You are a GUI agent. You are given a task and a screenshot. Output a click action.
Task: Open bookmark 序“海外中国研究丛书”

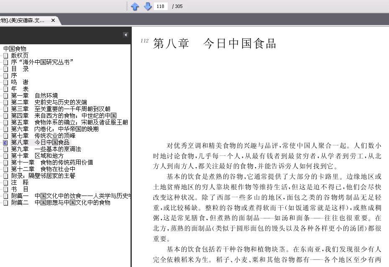[42, 62]
